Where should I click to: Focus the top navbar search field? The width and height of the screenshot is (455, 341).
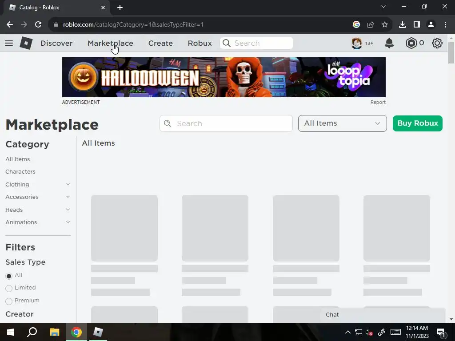[x=256, y=43]
